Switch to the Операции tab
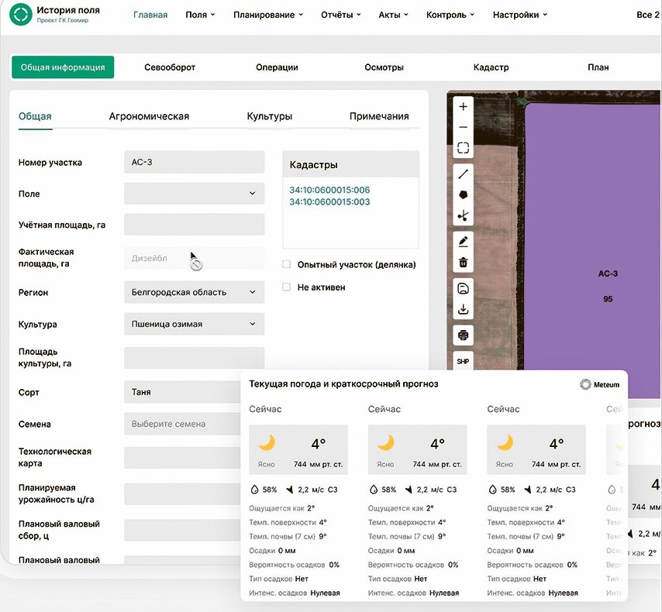Viewport: 662px width, 612px height. tap(277, 67)
